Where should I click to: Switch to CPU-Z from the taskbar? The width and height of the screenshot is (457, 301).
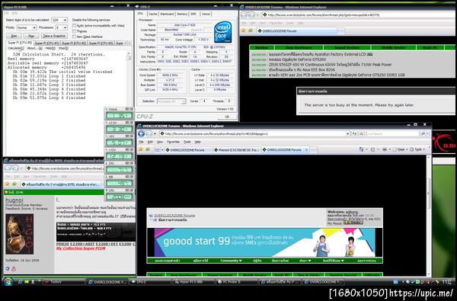(x=150, y=282)
